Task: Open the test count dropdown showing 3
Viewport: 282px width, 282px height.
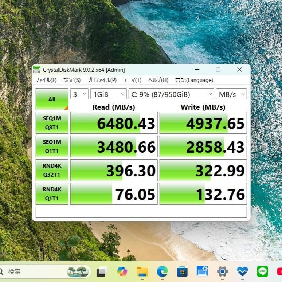Action: (79, 94)
